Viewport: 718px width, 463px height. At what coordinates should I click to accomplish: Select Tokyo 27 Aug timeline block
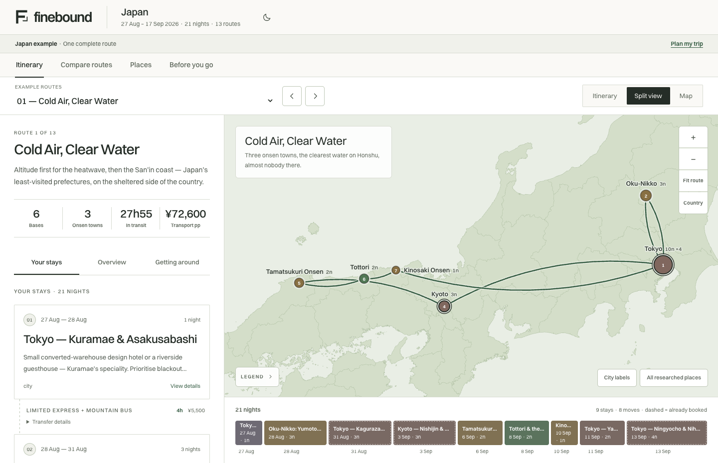[249, 433]
